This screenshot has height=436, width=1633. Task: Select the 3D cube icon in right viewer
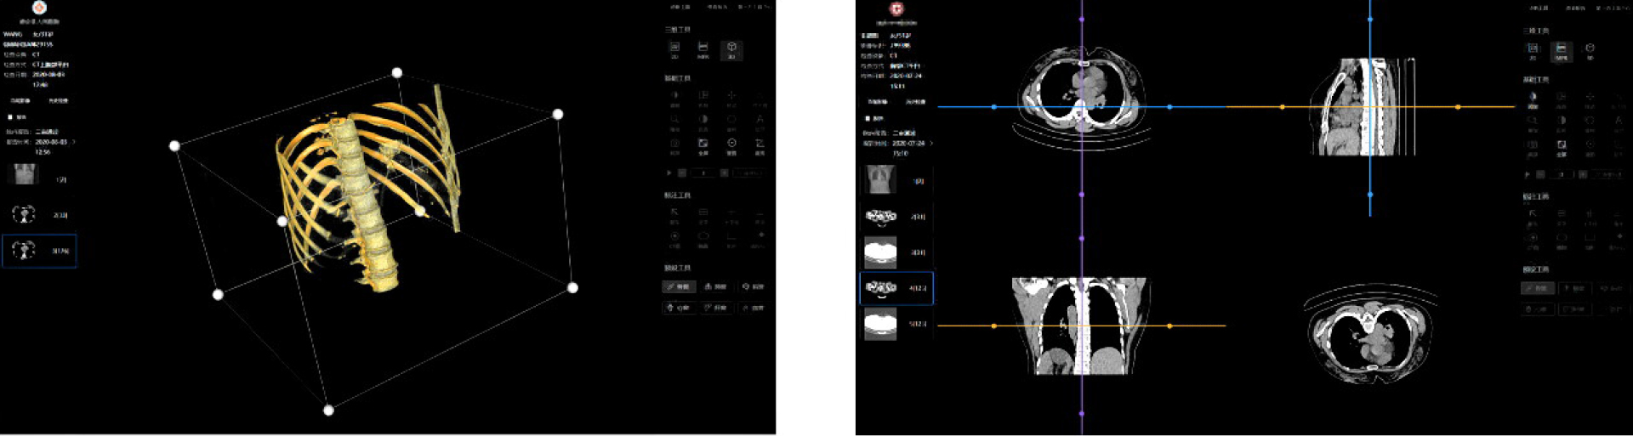1589,50
